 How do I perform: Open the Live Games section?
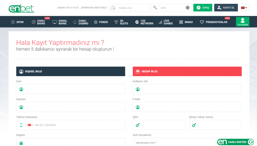pyautogui.click(x=166, y=22)
